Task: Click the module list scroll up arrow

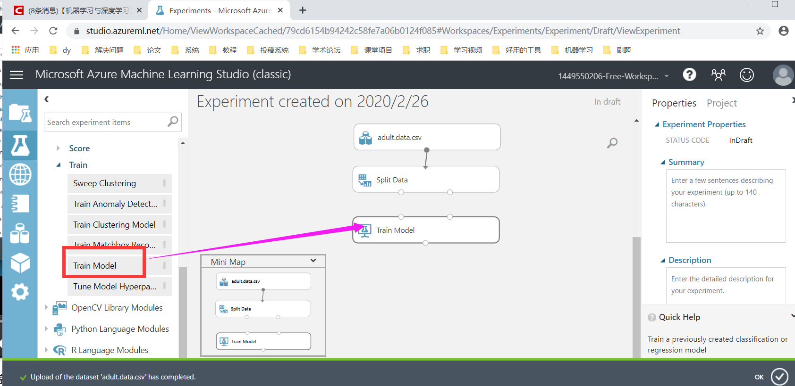Action: (x=183, y=143)
